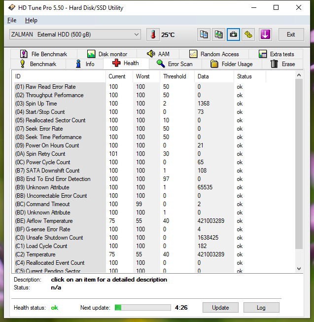Image resolution: width=314 pixels, height=322 pixels.
Task: Switch to the Folder Usage tab
Action: (x=232, y=64)
